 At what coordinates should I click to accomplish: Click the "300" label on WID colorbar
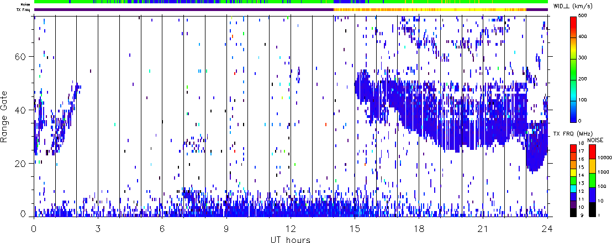point(582,58)
